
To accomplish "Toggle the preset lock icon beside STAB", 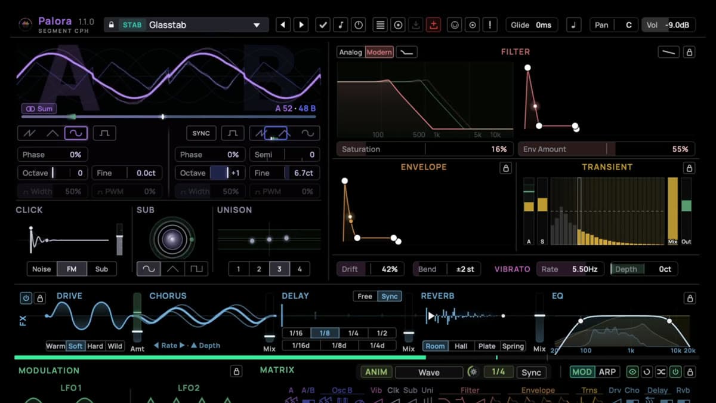I will point(110,25).
